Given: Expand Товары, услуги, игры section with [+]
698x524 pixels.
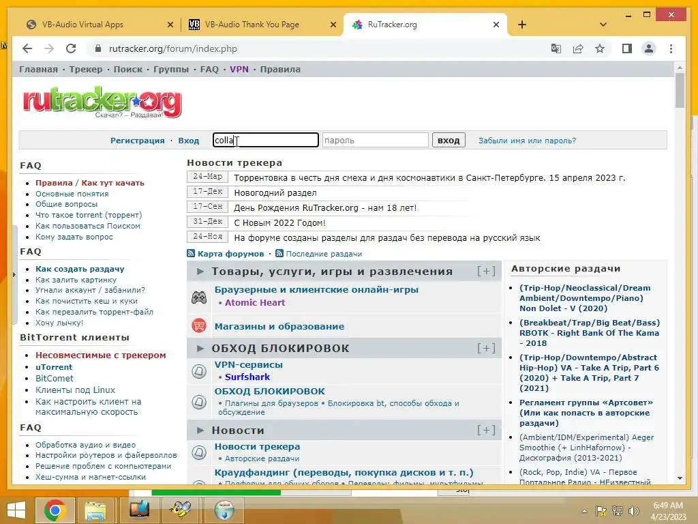Looking at the screenshot, I should [486, 271].
